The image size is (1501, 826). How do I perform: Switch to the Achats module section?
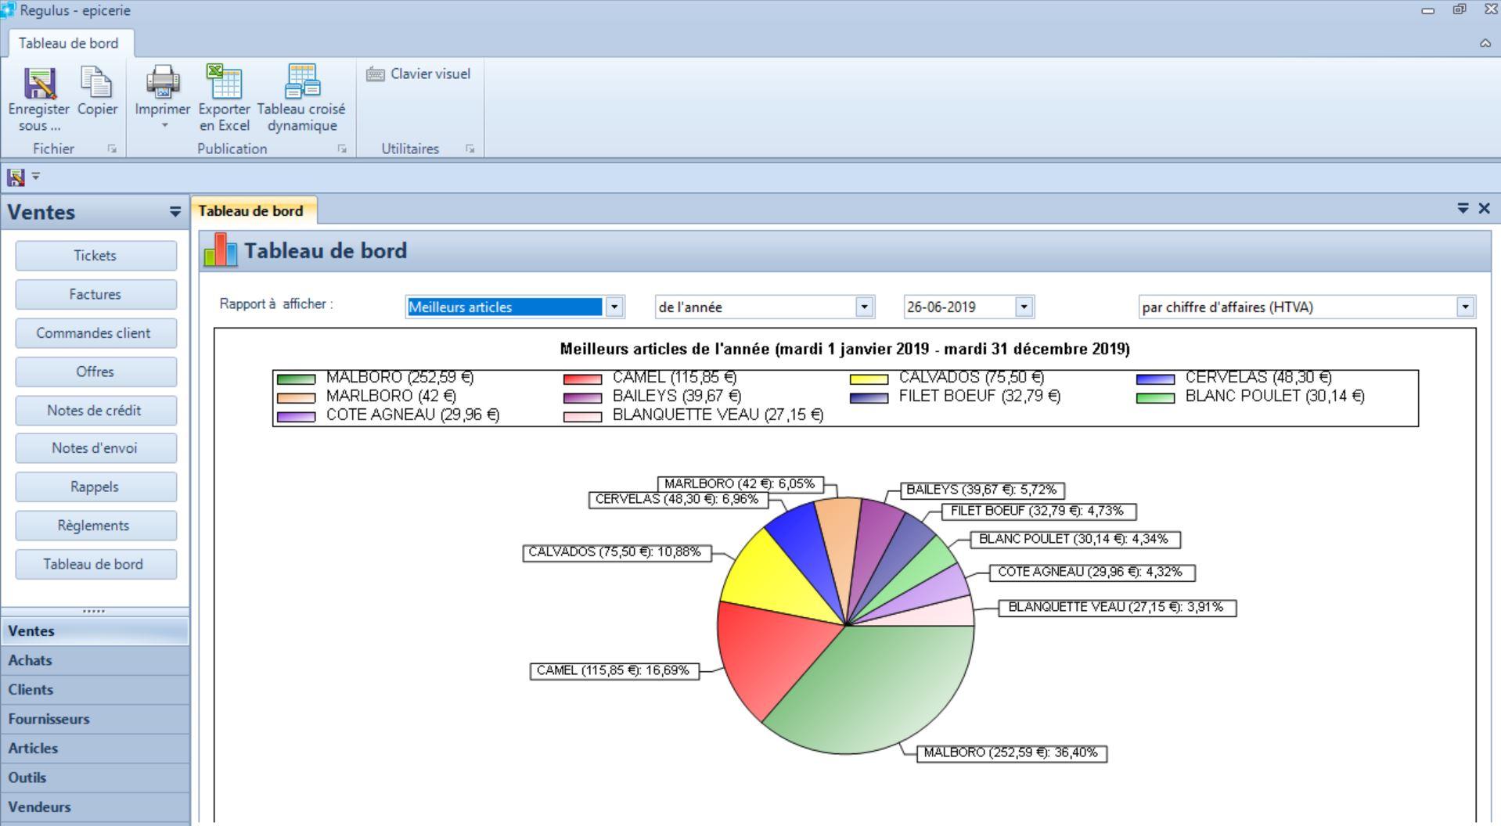pos(95,660)
